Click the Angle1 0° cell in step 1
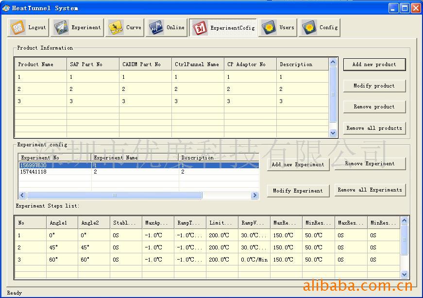This screenshot has height=298, width=423. [62, 235]
